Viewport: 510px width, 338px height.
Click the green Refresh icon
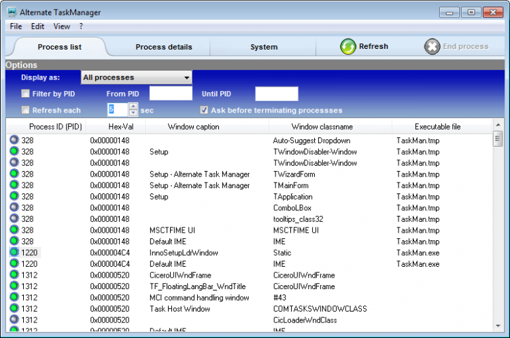point(348,46)
